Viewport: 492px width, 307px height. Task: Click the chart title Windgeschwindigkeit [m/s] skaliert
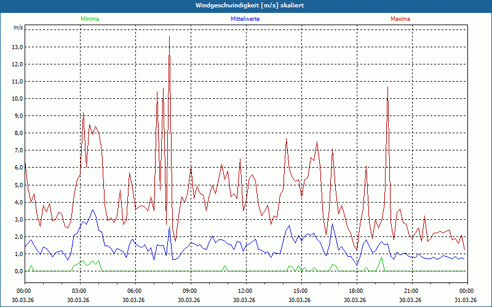[250, 6]
